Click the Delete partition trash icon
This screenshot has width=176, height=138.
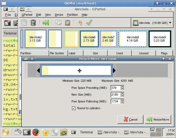tap(33, 23)
